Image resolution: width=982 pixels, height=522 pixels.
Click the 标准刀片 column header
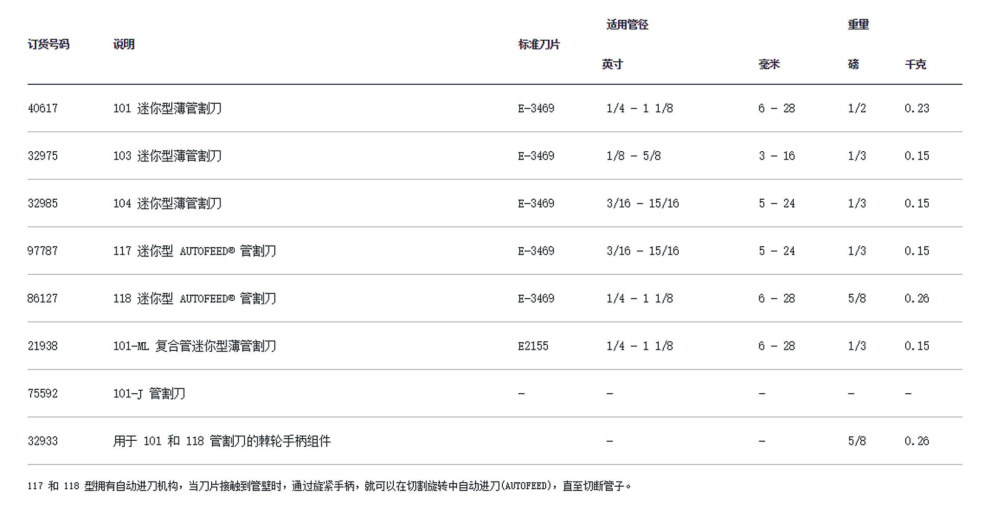coord(539,44)
